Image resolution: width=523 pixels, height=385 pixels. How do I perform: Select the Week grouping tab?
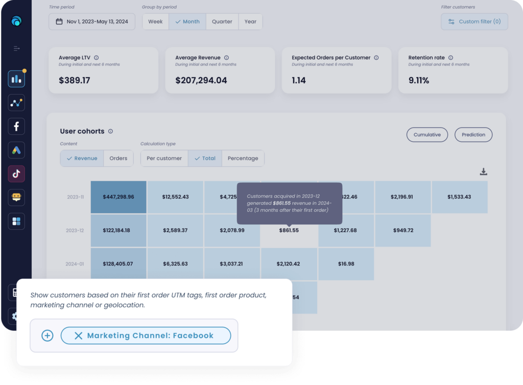point(155,21)
